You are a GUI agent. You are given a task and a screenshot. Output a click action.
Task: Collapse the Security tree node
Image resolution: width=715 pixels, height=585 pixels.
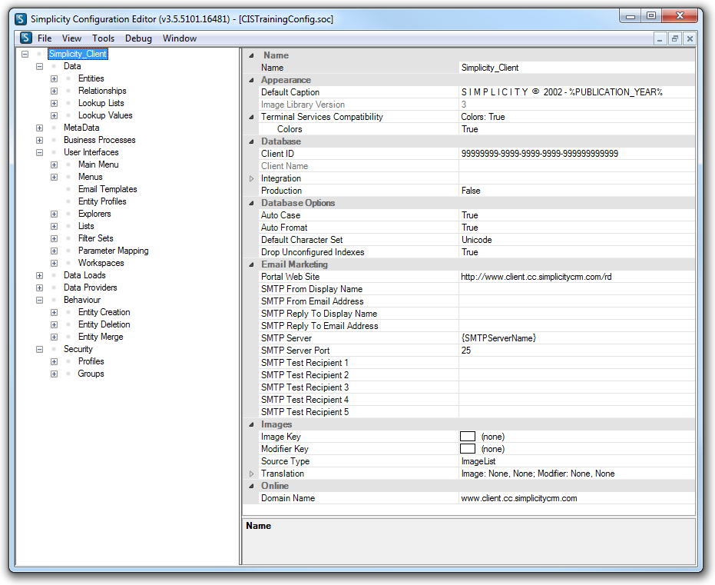pyautogui.click(x=40, y=350)
